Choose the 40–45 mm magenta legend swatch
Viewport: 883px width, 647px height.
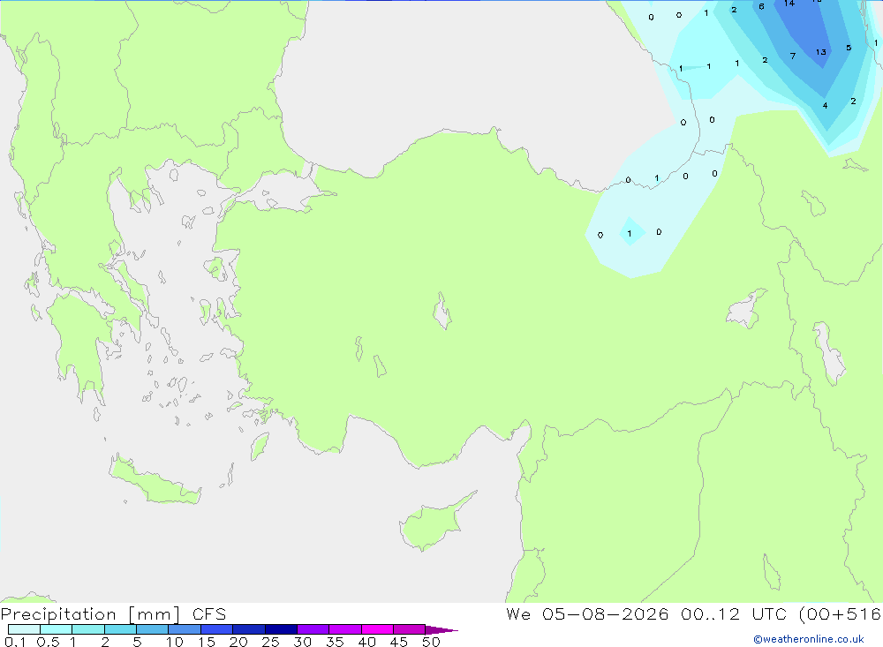pos(377,629)
